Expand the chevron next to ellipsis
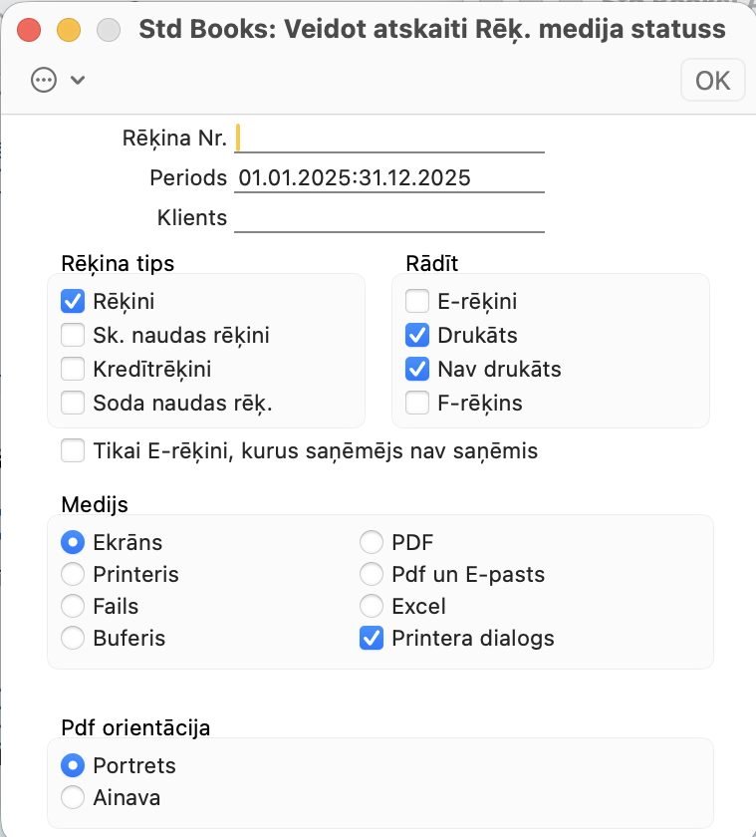 coord(77,80)
